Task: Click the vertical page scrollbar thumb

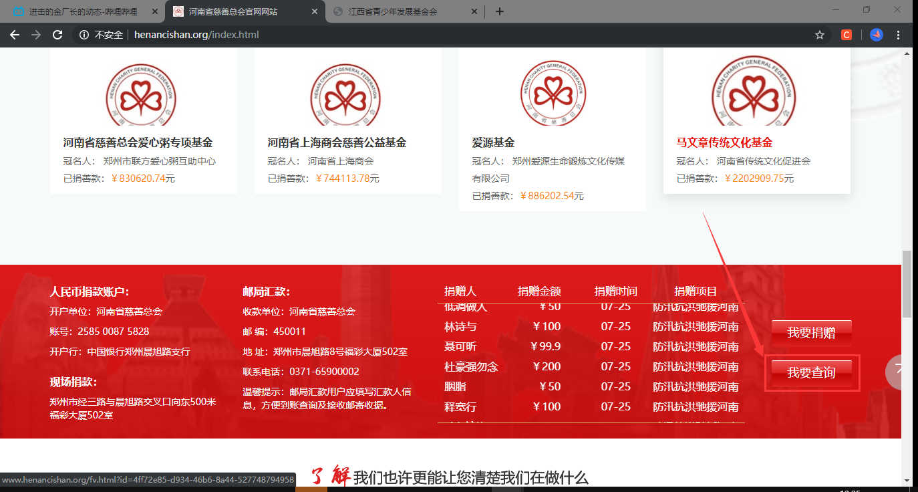Action: tap(907, 284)
